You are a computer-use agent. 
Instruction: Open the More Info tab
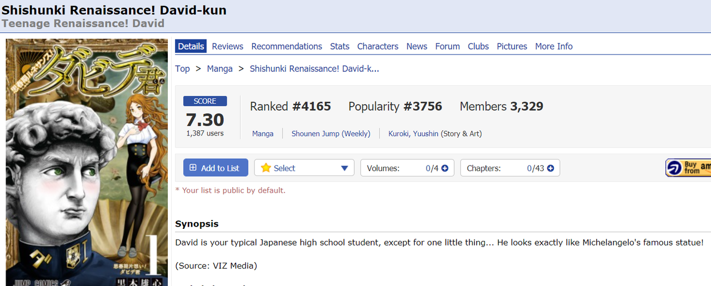pyautogui.click(x=554, y=46)
